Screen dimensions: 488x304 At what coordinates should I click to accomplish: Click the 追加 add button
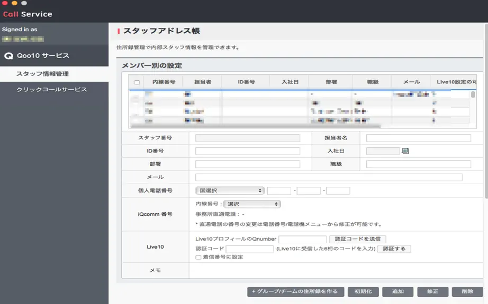coord(397,291)
